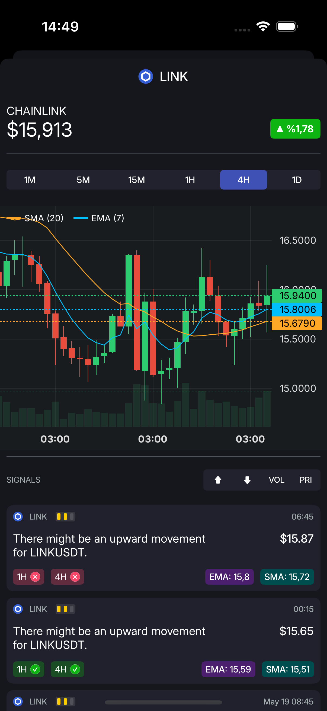Switch chart to 1M timeframe
The height and width of the screenshot is (711, 327).
(30, 180)
